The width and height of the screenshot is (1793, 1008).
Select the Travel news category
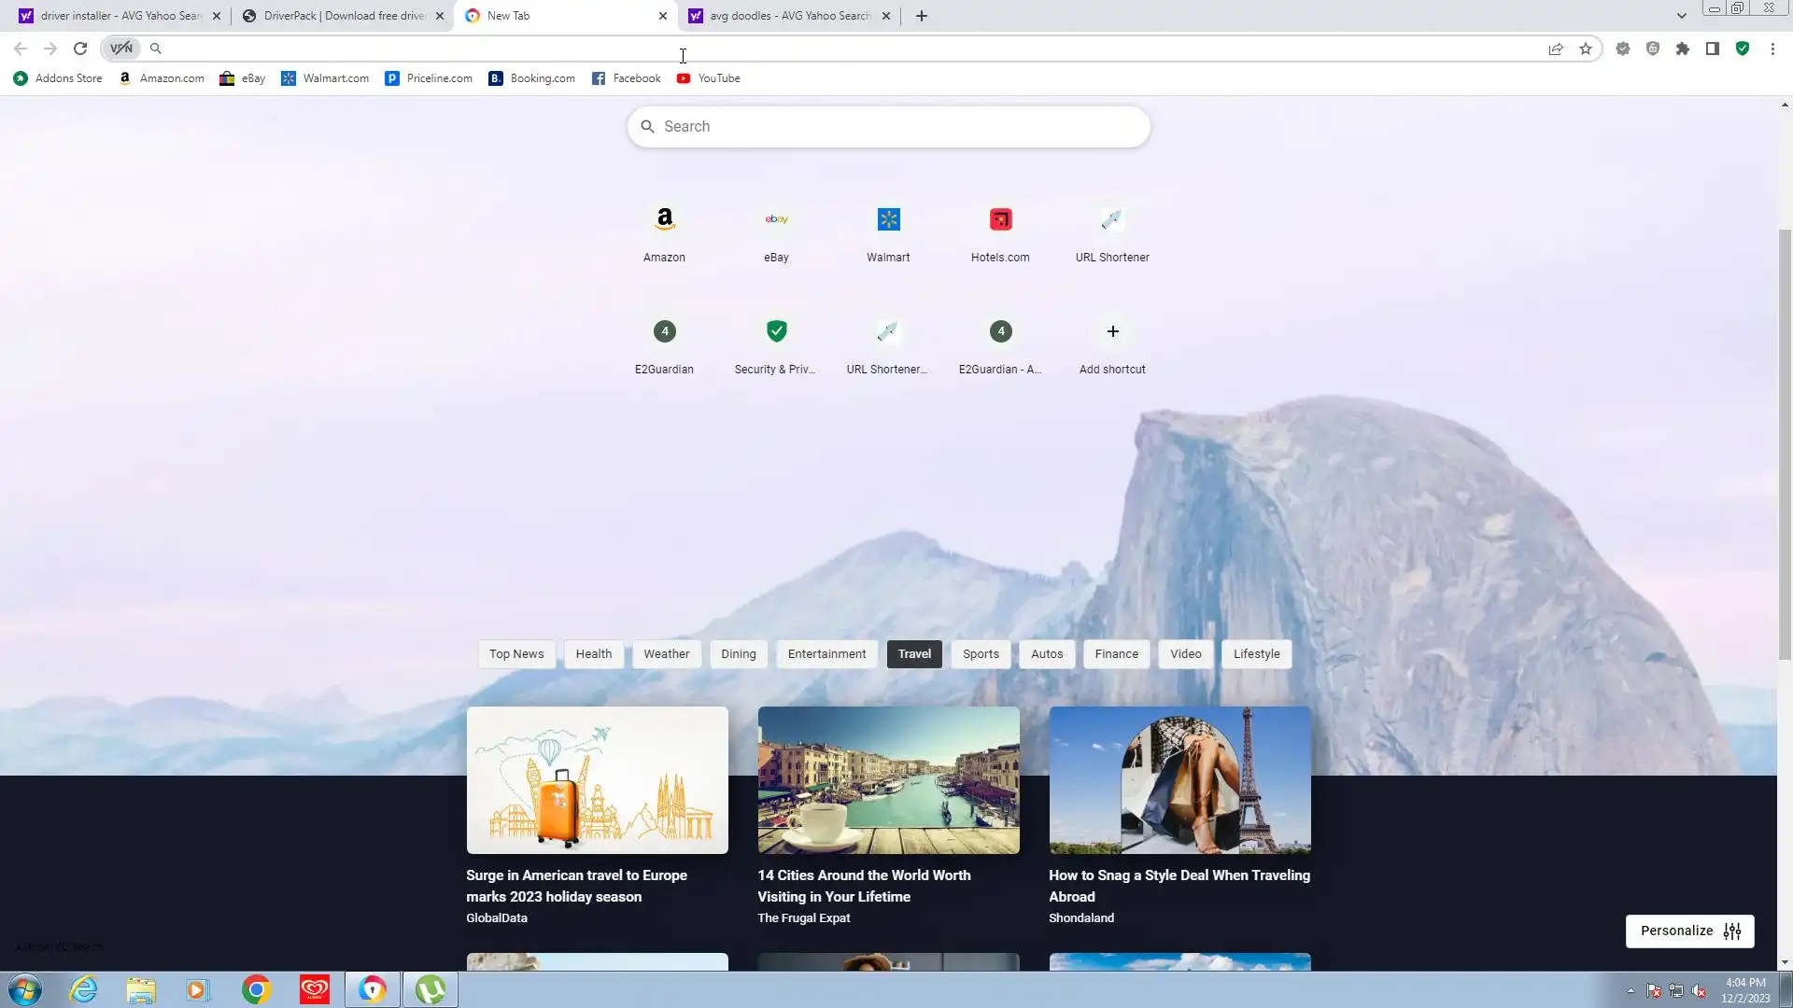[x=914, y=654]
